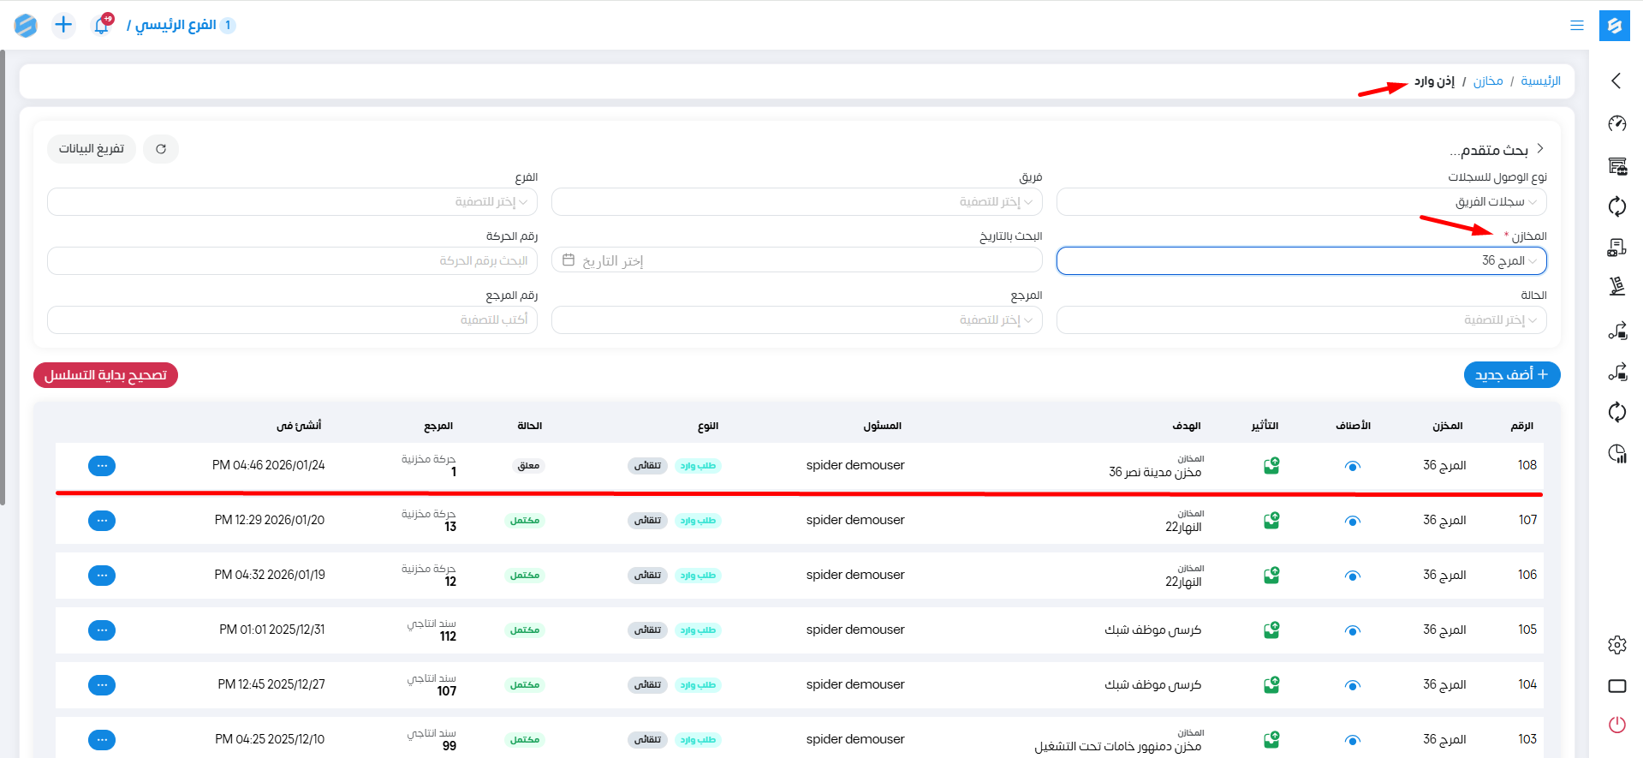Viewport: 1643px width, 758px height.
Task: Open the المخازن dropdown showing المرج 36
Action: pos(1301,261)
